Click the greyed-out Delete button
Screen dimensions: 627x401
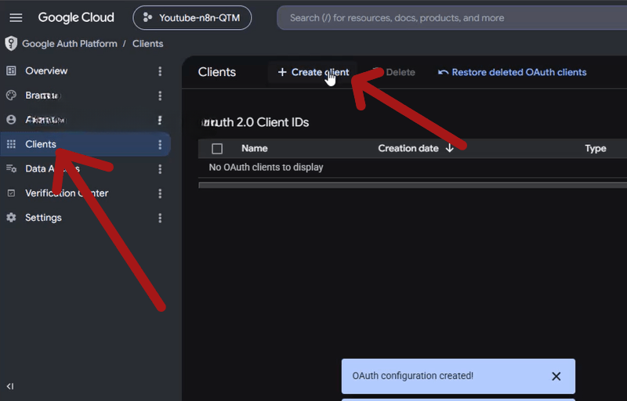[x=394, y=72]
